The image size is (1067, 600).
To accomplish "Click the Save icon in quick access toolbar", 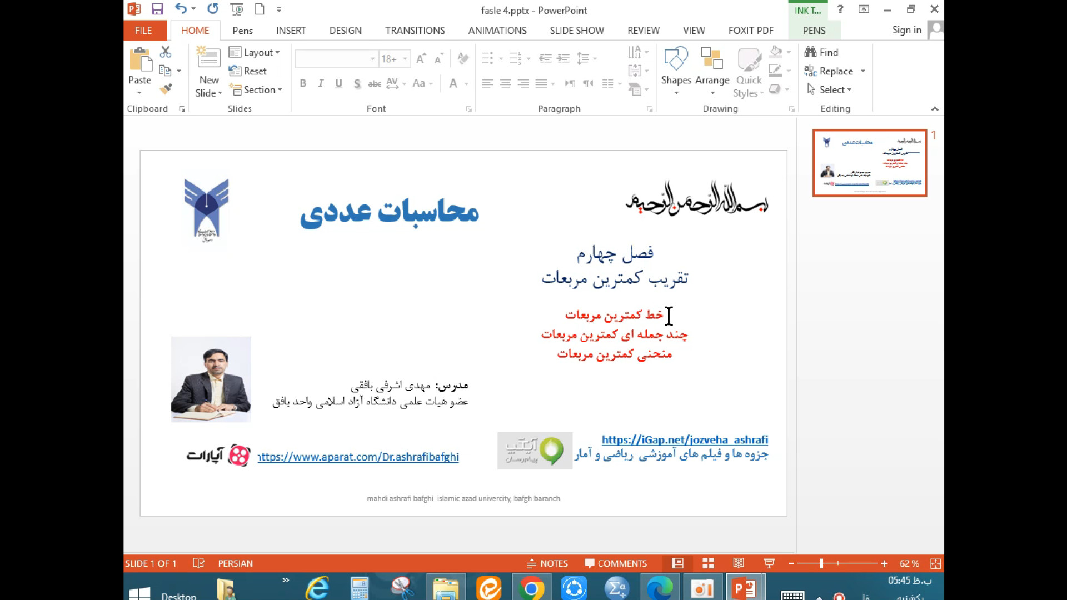I will (x=157, y=9).
